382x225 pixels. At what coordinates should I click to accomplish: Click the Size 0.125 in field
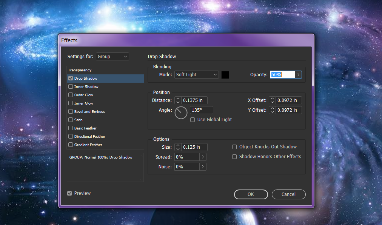coord(194,147)
